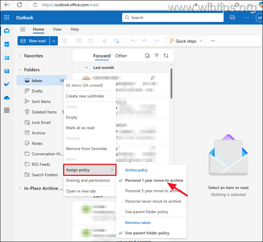Open the Move to dropdown arrow
The width and height of the screenshot is (263, 242).
coord(122,41)
